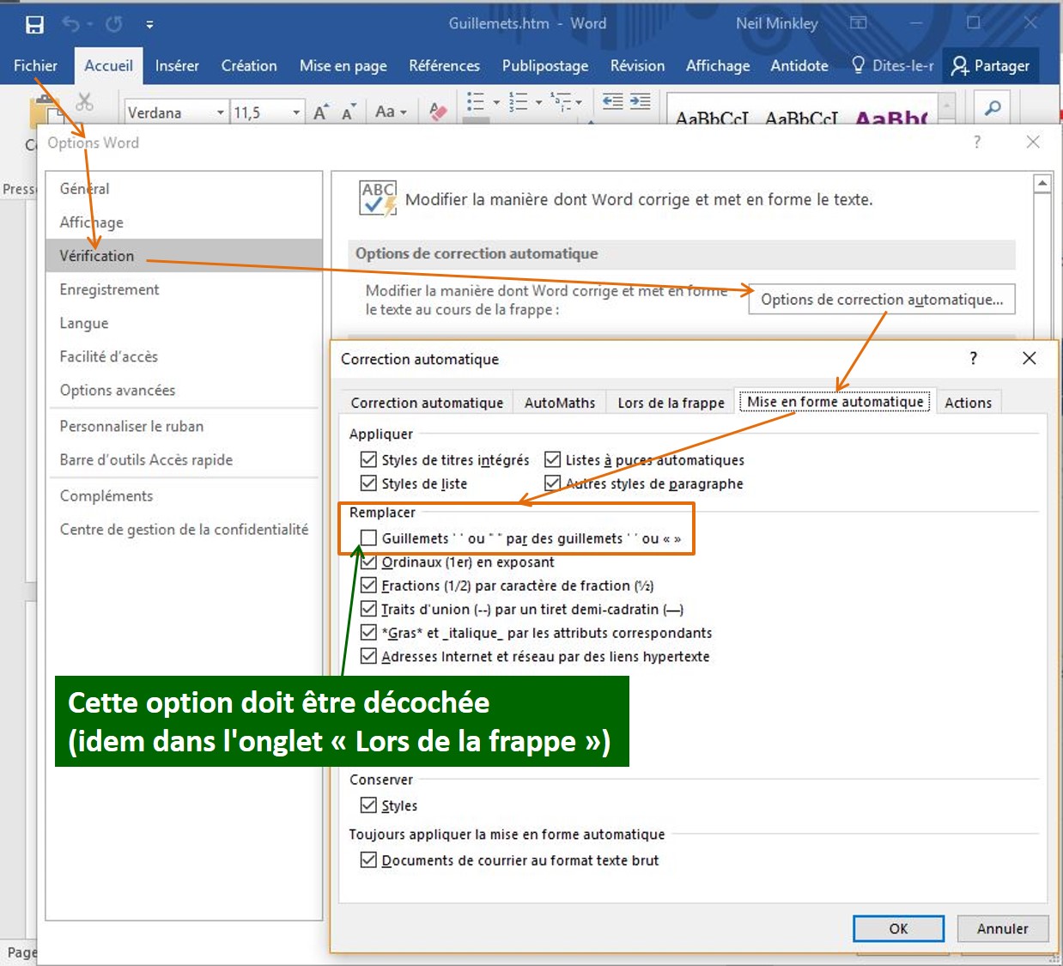Click the clear formatting eraser icon

point(438,112)
